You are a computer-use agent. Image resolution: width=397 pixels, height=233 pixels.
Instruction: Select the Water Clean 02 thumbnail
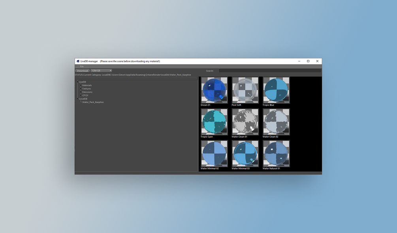(x=276, y=122)
